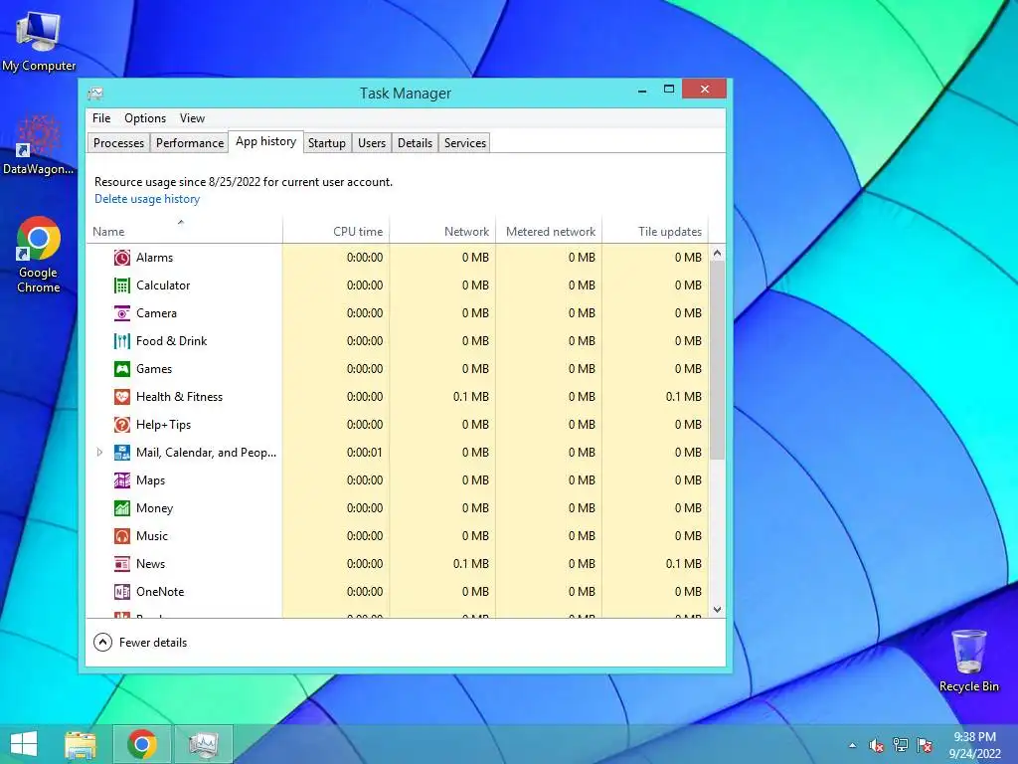The image size is (1018, 764).
Task: Show hidden tray icons arrow
Action: (x=852, y=746)
